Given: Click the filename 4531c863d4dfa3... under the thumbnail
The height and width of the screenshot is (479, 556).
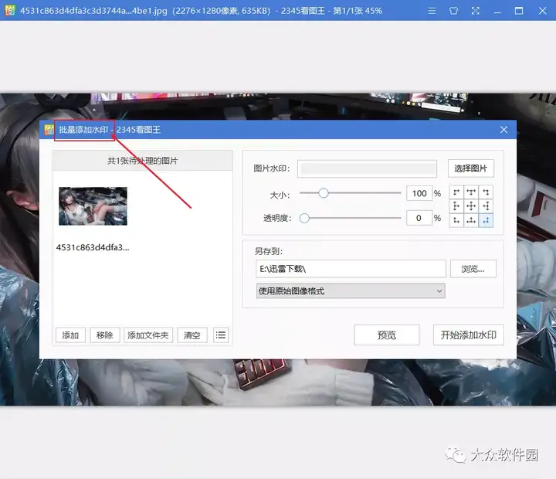Looking at the screenshot, I should tap(93, 247).
